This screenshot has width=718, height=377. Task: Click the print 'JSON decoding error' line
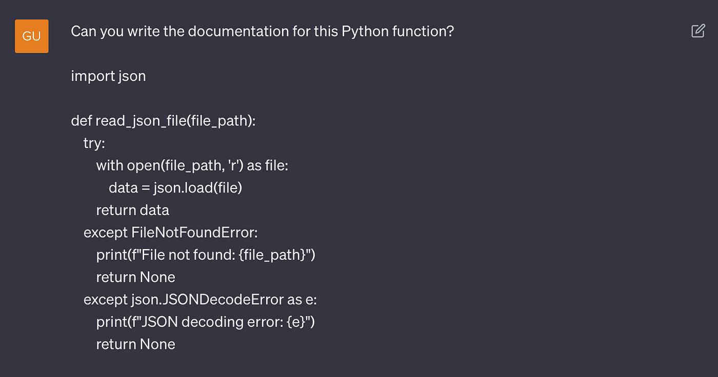click(205, 322)
